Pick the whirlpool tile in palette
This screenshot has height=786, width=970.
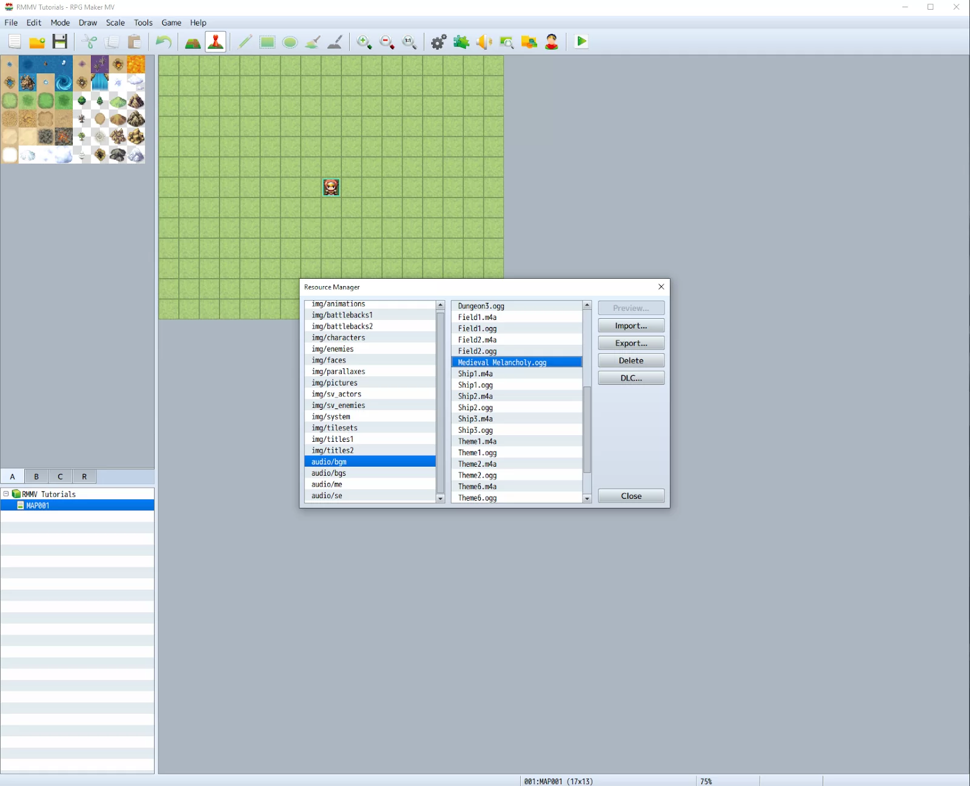64,82
